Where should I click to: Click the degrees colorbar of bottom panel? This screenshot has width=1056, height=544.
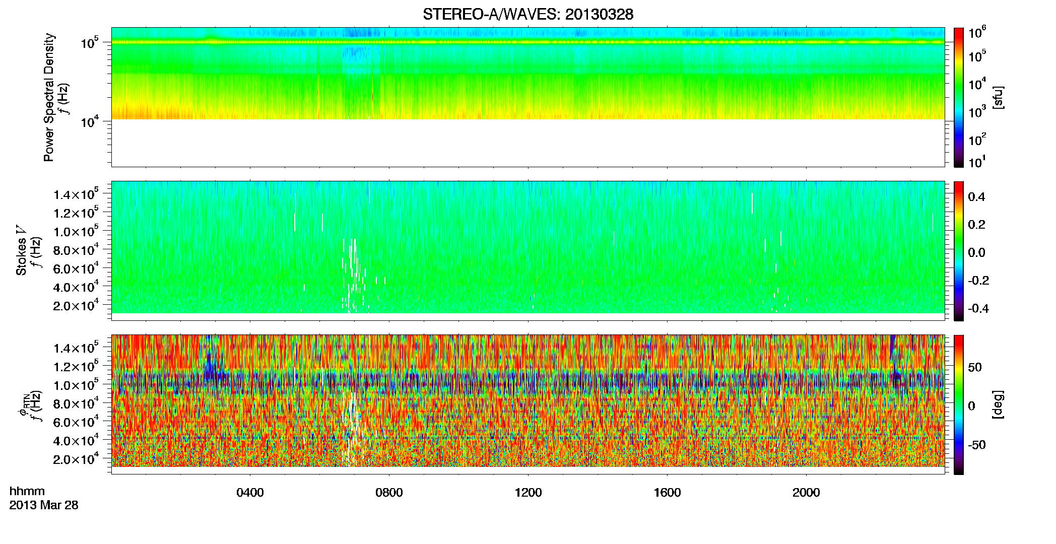click(958, 404)
